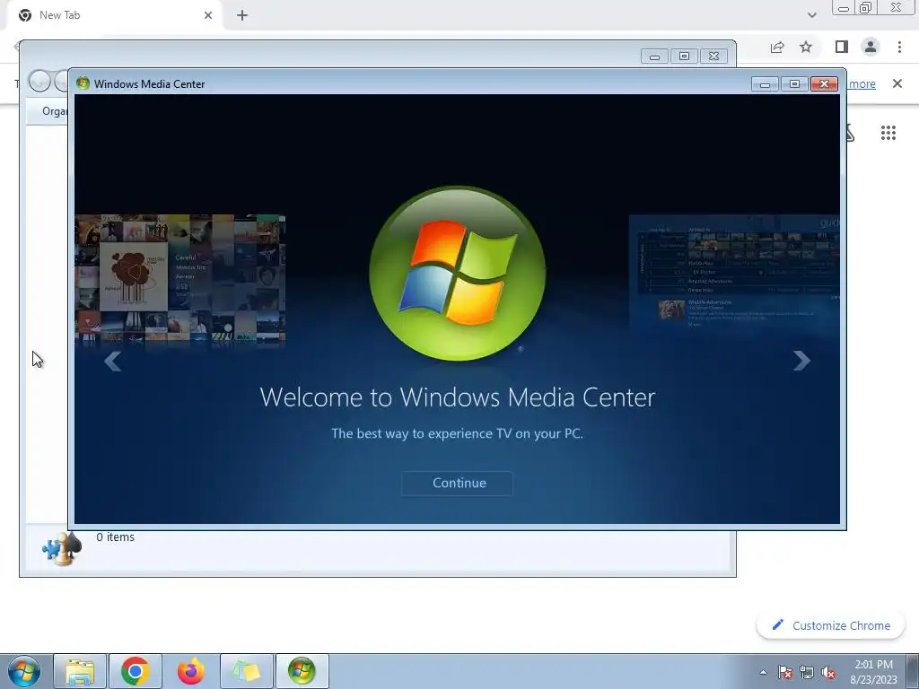Click Chrome share page icon
Screen dimensions: 919x689
pyautogui.click(x=777, y=47)
